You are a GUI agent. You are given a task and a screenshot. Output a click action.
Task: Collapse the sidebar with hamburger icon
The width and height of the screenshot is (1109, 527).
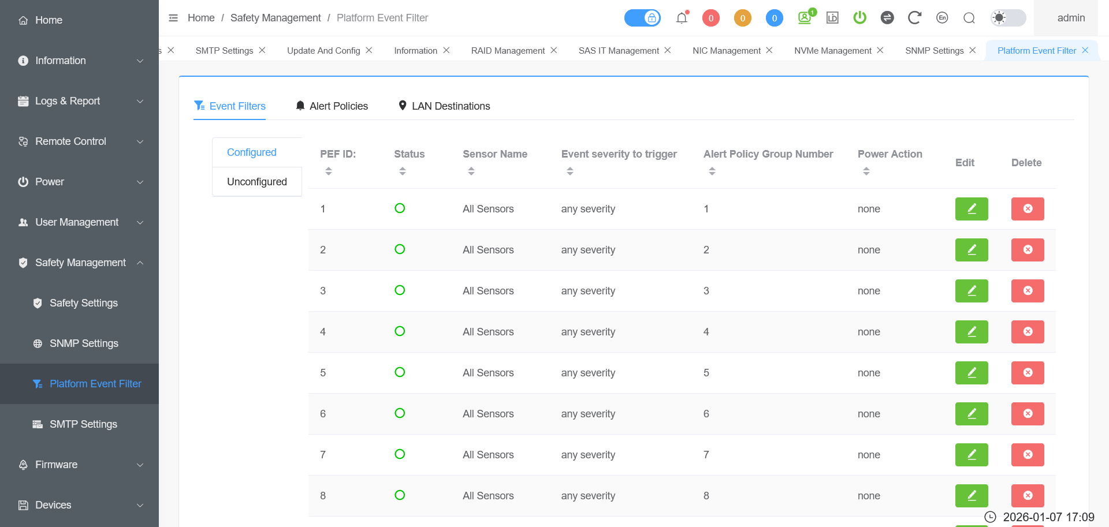[x=173, y=18]
